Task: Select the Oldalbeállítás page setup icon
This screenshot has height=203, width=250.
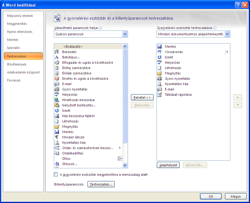Action: [57, 153]
